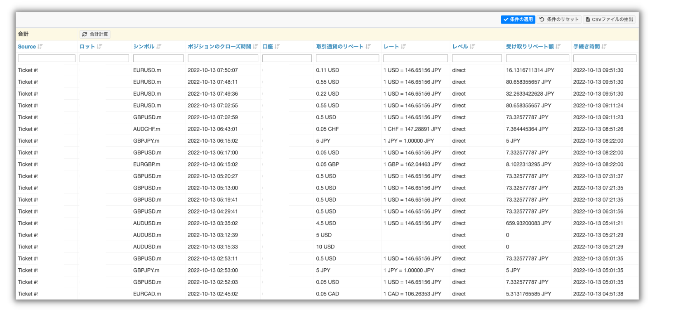Select the EURGBP.m symbol cell

[147, 164]
